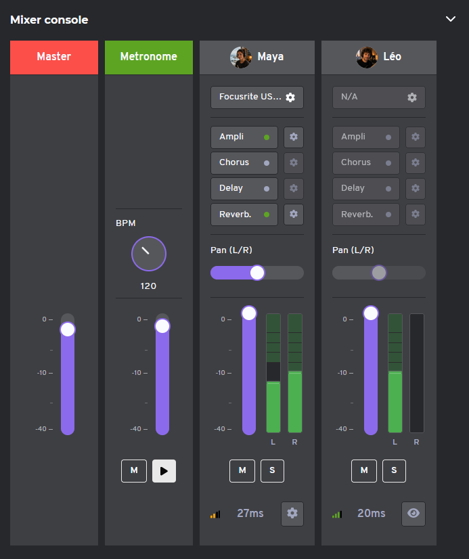Toggle Maya's Delay effect
Viewport: 469px width, 559px height.
click(244, 188)
